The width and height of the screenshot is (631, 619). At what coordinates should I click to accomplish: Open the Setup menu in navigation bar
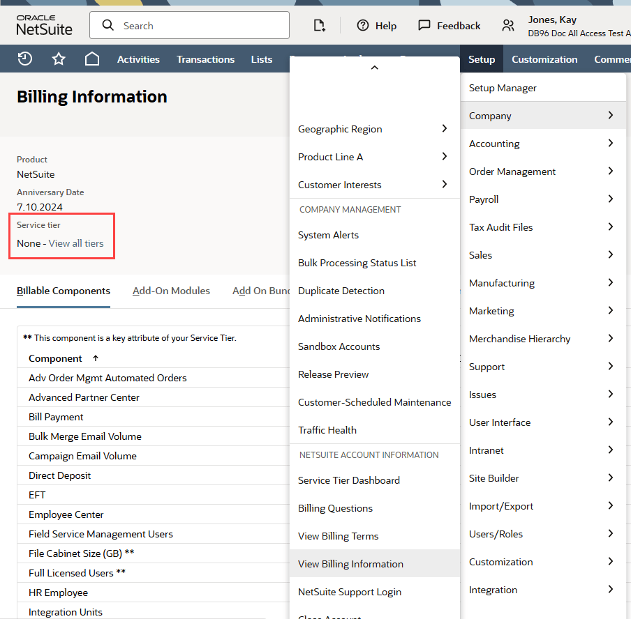tap(482, 59)
